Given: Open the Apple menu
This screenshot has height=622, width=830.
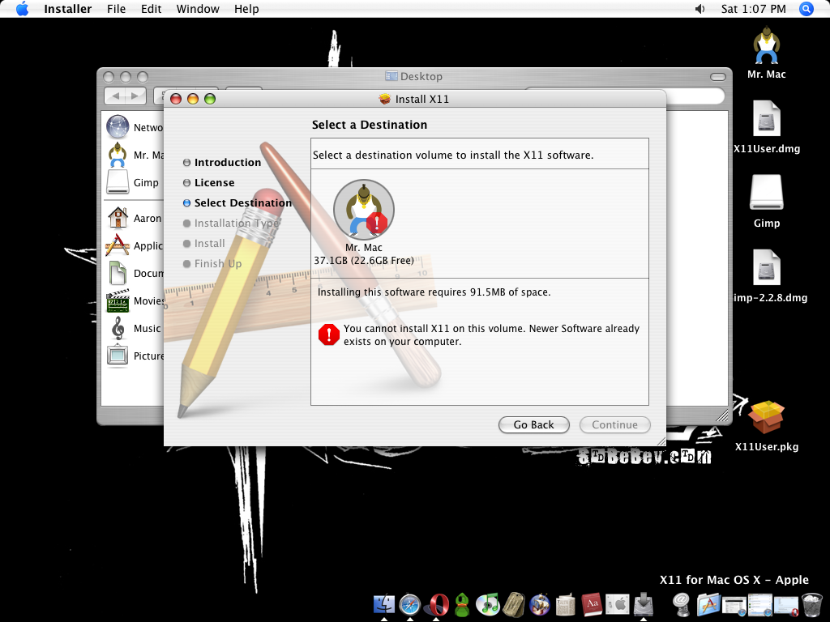Looking at the screenshot, I should pos(22,9).
